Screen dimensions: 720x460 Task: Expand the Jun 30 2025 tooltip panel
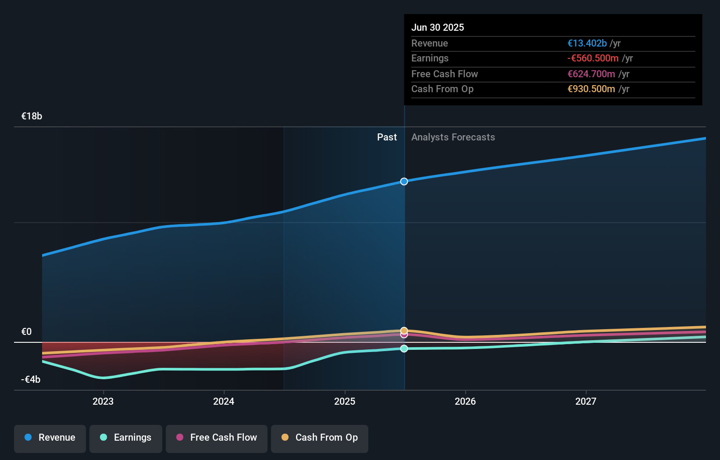coord(438,27)
